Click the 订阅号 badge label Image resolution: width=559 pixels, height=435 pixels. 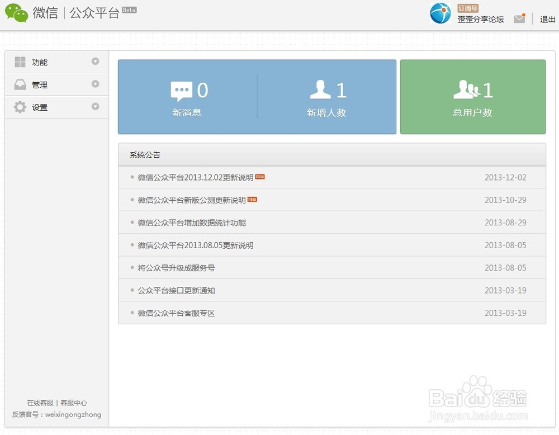click(x=468, y=8)
